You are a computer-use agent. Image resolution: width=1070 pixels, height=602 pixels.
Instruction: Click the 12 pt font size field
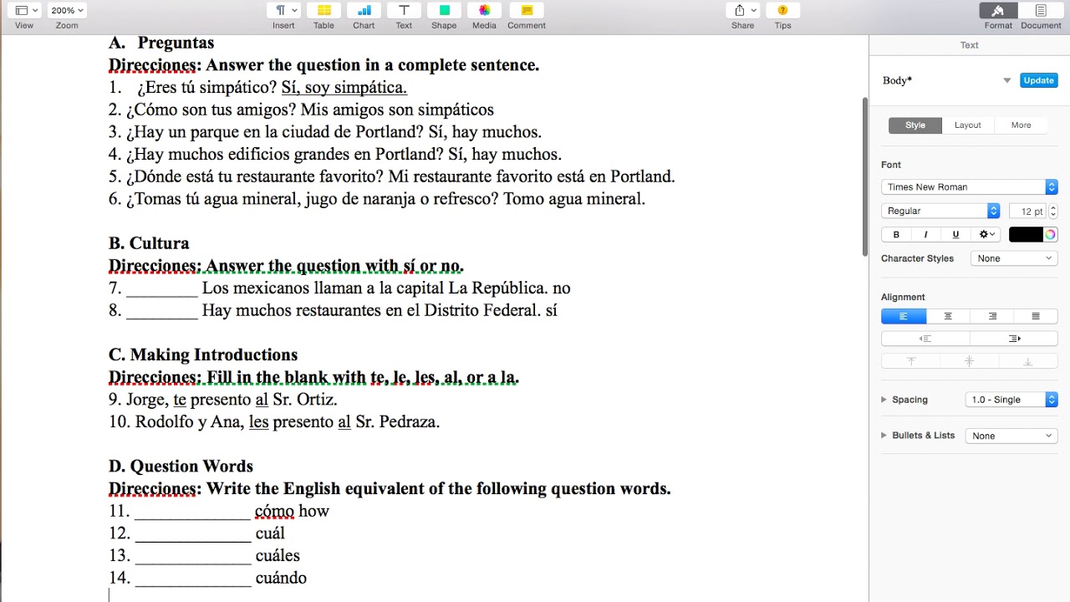point(1028,212)
